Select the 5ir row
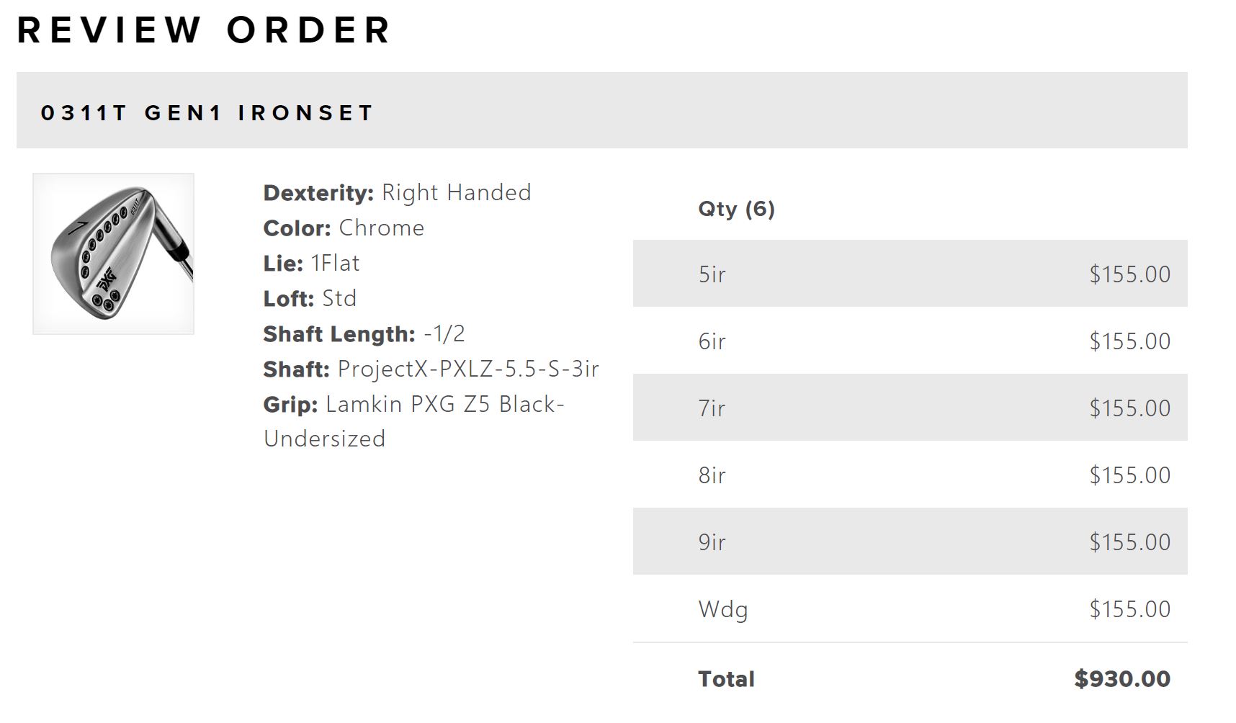Viewport: 1236px width, 723px height. point(909,274)
